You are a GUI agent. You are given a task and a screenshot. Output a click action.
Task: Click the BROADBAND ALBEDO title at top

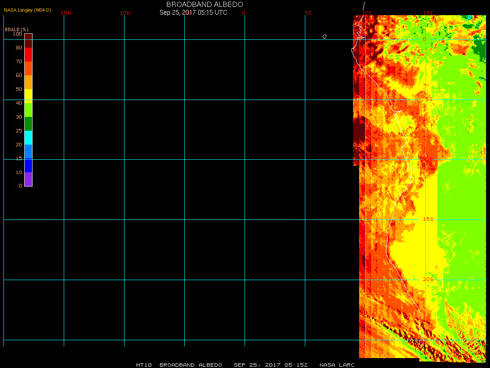(205, 4)
